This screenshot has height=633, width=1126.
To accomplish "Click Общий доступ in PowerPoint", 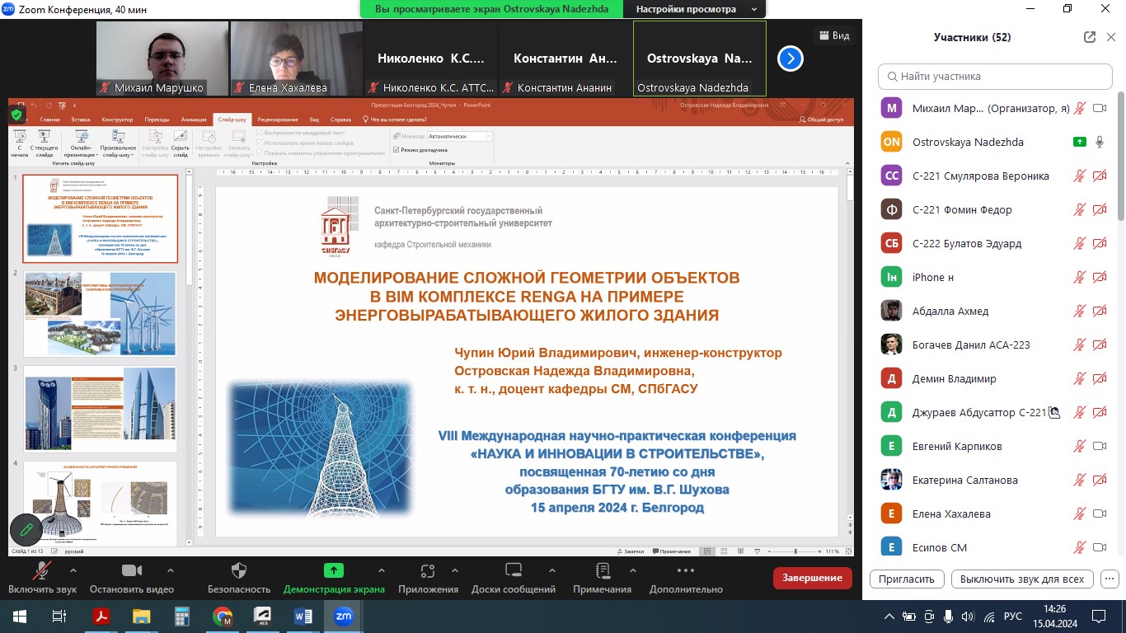I will tap(822, 120).
